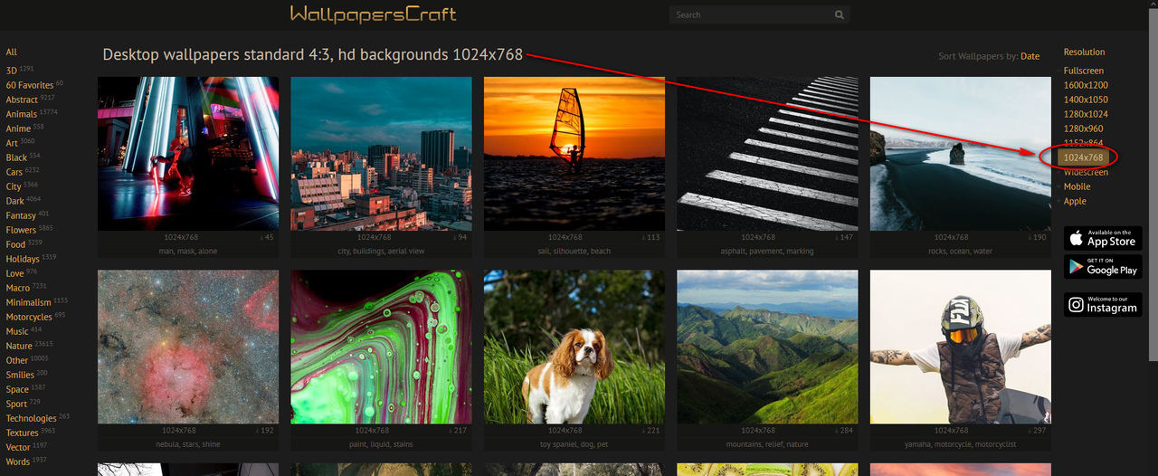Open the Motorcycles category
Image resolution: width=1158 pixels, height=476 pixels.
[29, 317]
